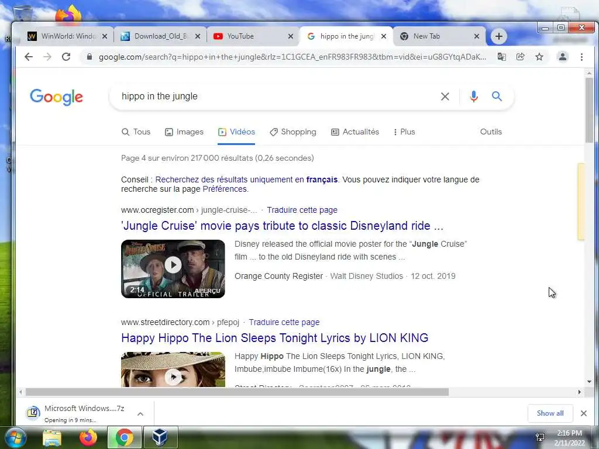Open 'Recherchez des résultats uniquement en français' link

point(246,179)
